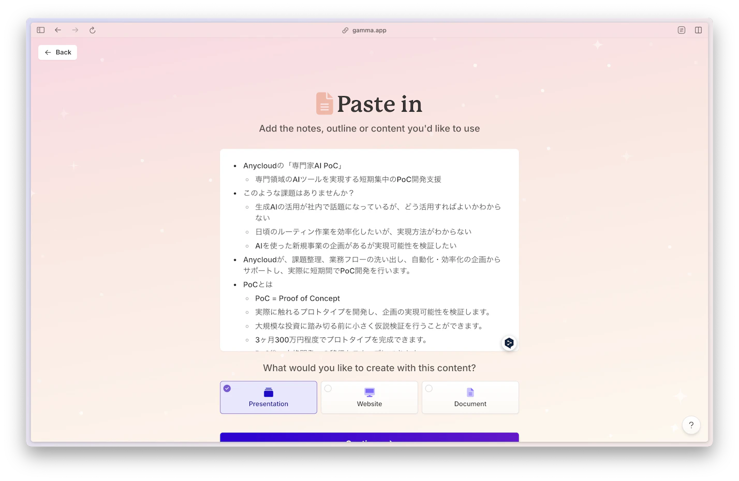Image resolution: width=739 pixels, height=481 pixels.
Task: Choose the Website option
Action: point(370,397)
